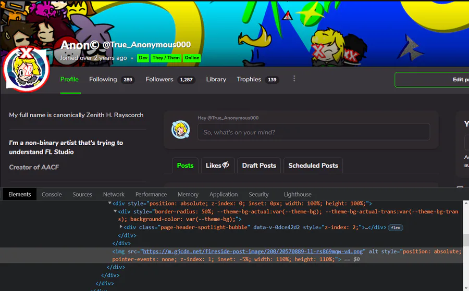Click the Edit profile button
This screenshot has height=291, width=469.
tap(431, 80)
